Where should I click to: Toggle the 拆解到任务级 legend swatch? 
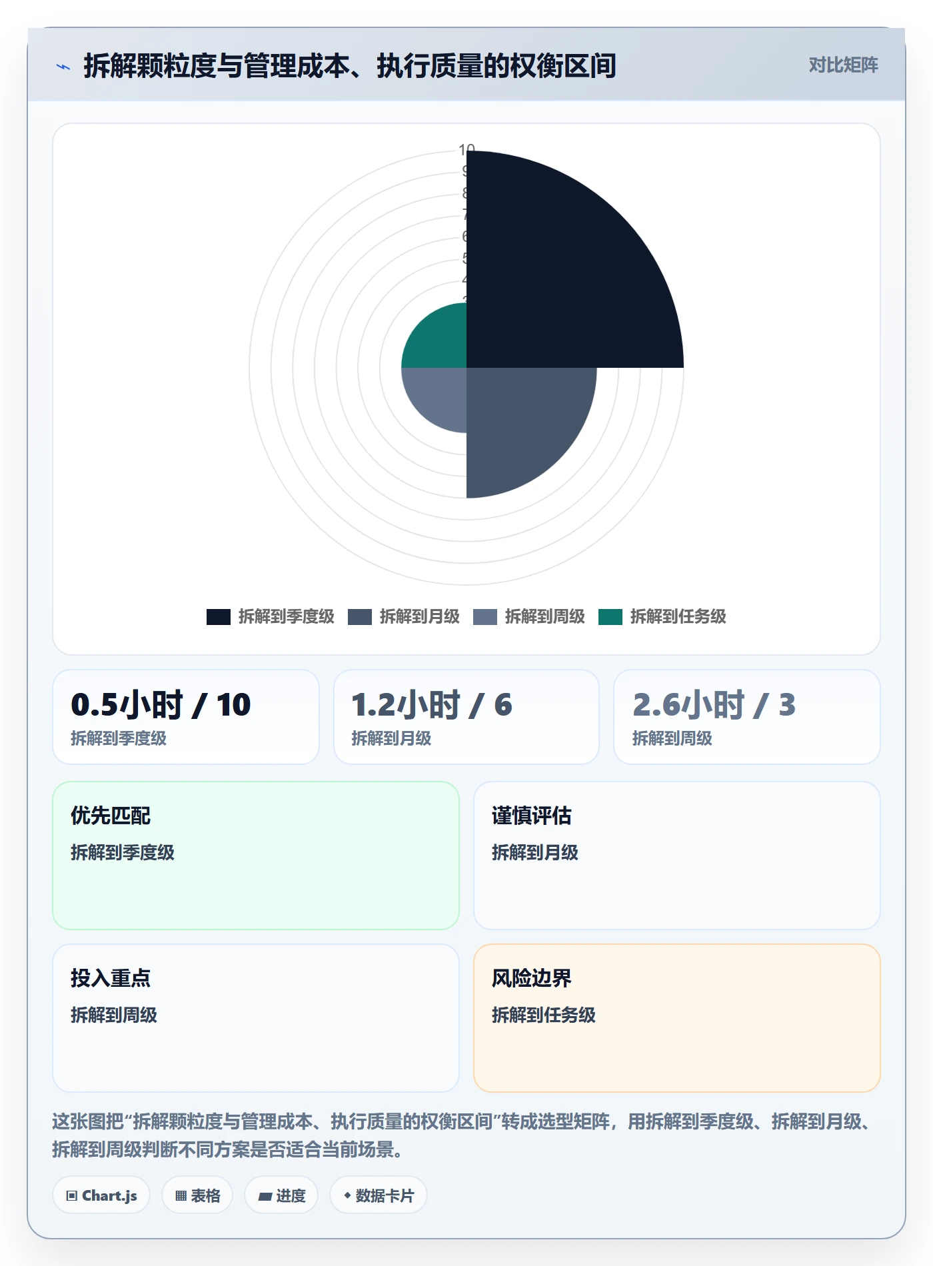pos(610,616)
